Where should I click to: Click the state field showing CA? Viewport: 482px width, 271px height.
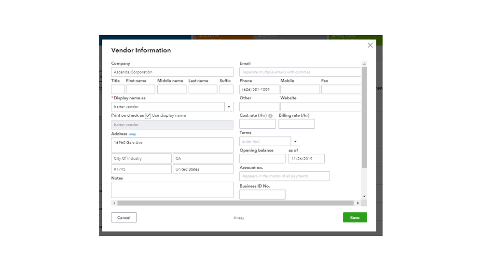tap(203, 158)
